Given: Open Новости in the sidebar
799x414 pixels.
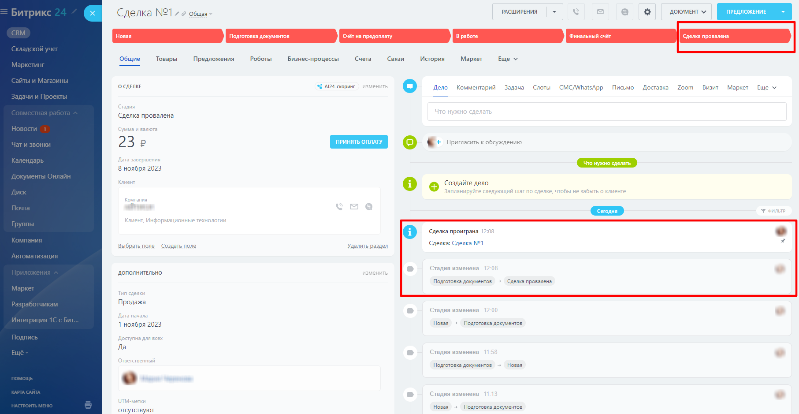Looking at the screenshot, I should [x=24, y=129].
